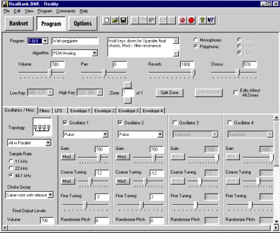Click the red panic speaker icon
This screenshot has height=233, width=280.
[183, 20]
